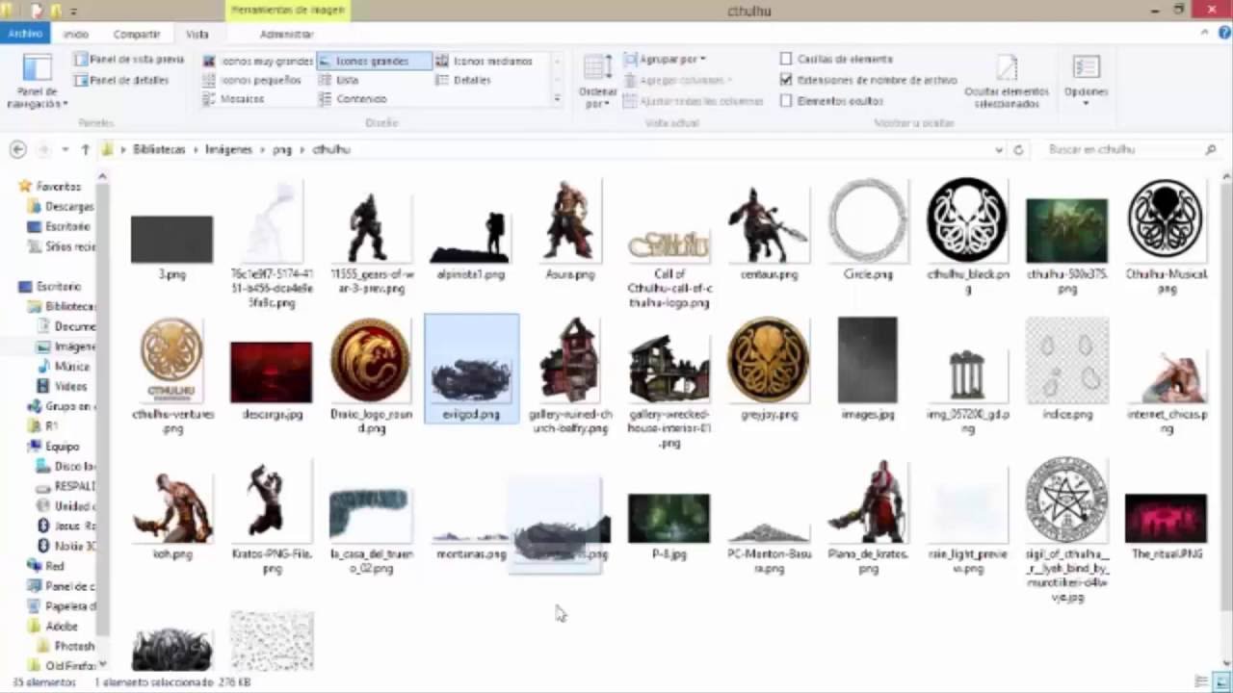Click Herramientas de imagen contextual tab
The width and height of the screenshot is (1233, 693).
pos(289,11)
